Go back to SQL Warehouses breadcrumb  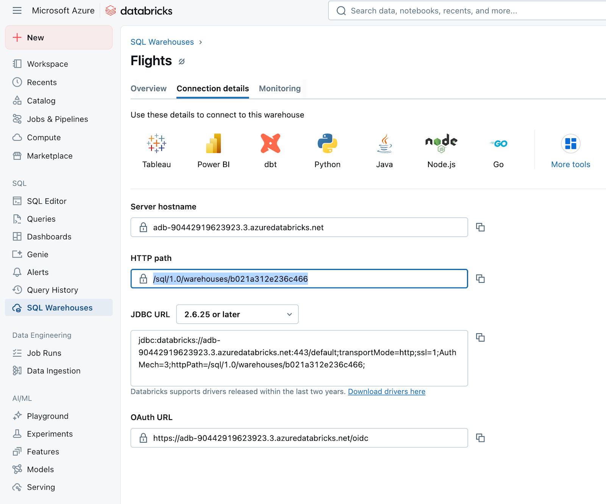pyautogui.click(x=162, y=42)
